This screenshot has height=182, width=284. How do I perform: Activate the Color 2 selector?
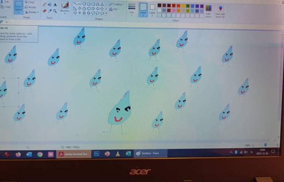click(152, 9)
